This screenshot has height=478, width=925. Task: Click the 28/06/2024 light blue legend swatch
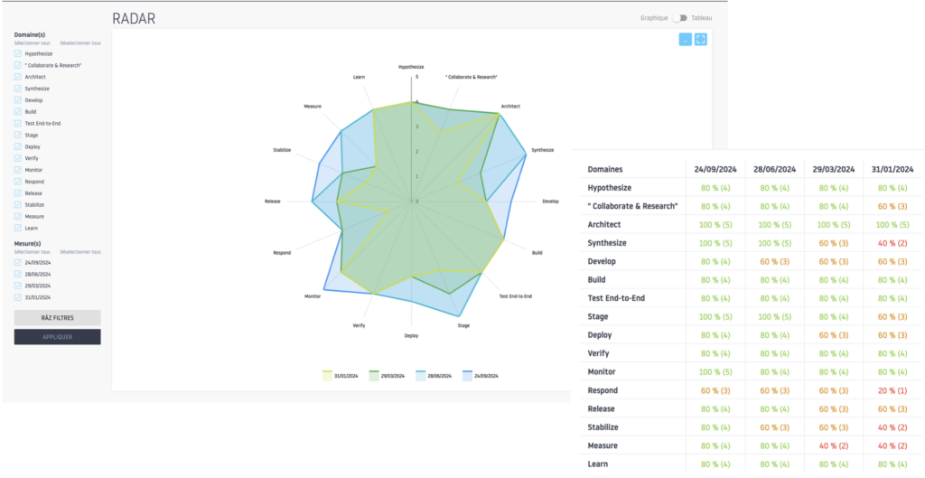pos(421,375)
